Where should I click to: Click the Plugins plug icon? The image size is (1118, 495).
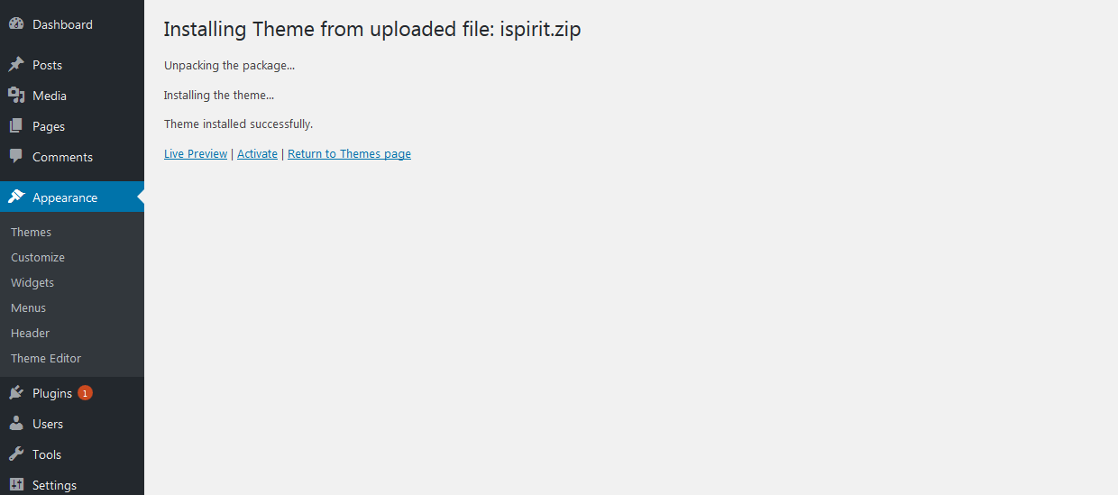pos(16,393)
